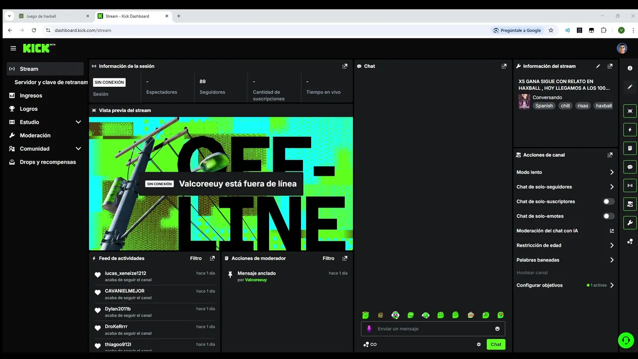Bookmark this page with the star icon
Viewport: 638px width, 359px height.
(x=551, y=30)
